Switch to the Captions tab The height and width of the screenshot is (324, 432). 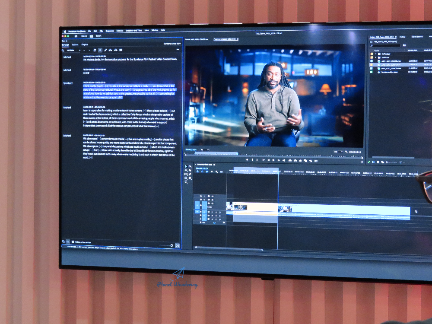click(x=75, y=44)
